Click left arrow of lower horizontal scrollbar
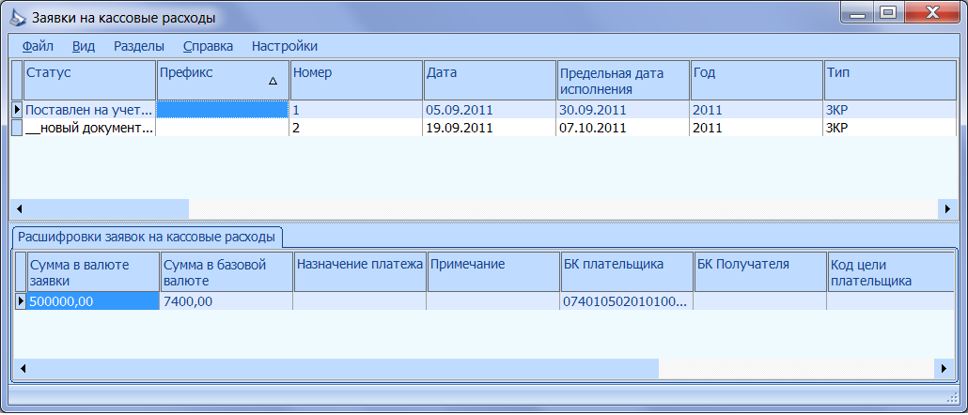The image size is (968, 415). point(23,369)
